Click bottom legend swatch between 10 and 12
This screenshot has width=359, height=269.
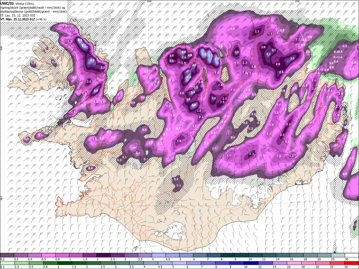(252, 263)
